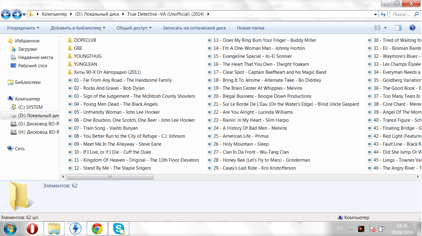Select Библиотеки in the navigation pane

coord(28,82)
